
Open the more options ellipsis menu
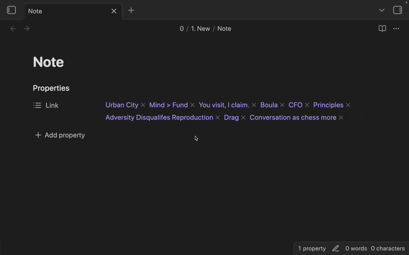point(396,29)
